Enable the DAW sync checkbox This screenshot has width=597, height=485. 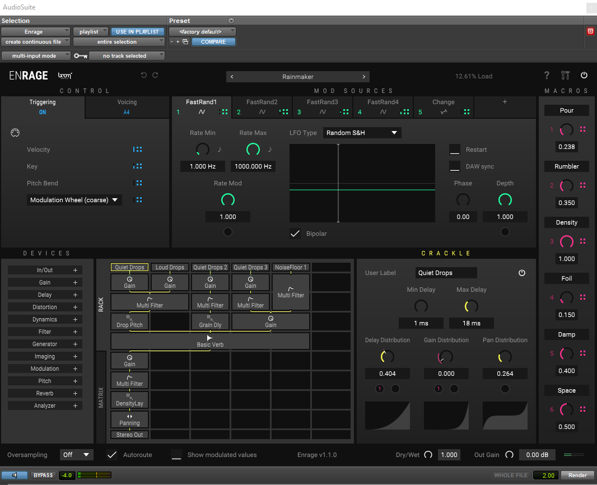(x=455, y=166)
